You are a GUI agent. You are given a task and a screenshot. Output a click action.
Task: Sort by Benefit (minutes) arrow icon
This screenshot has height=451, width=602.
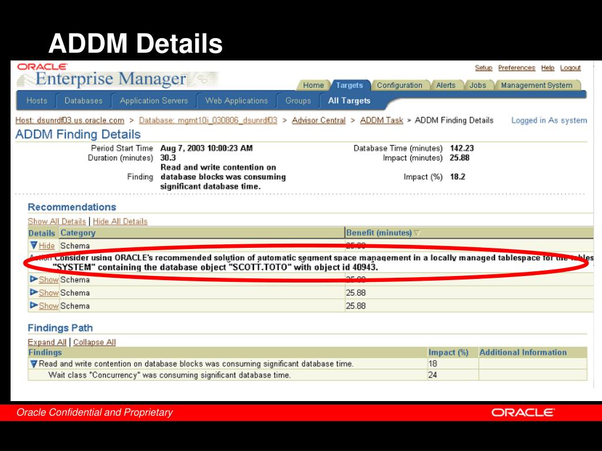417,233
